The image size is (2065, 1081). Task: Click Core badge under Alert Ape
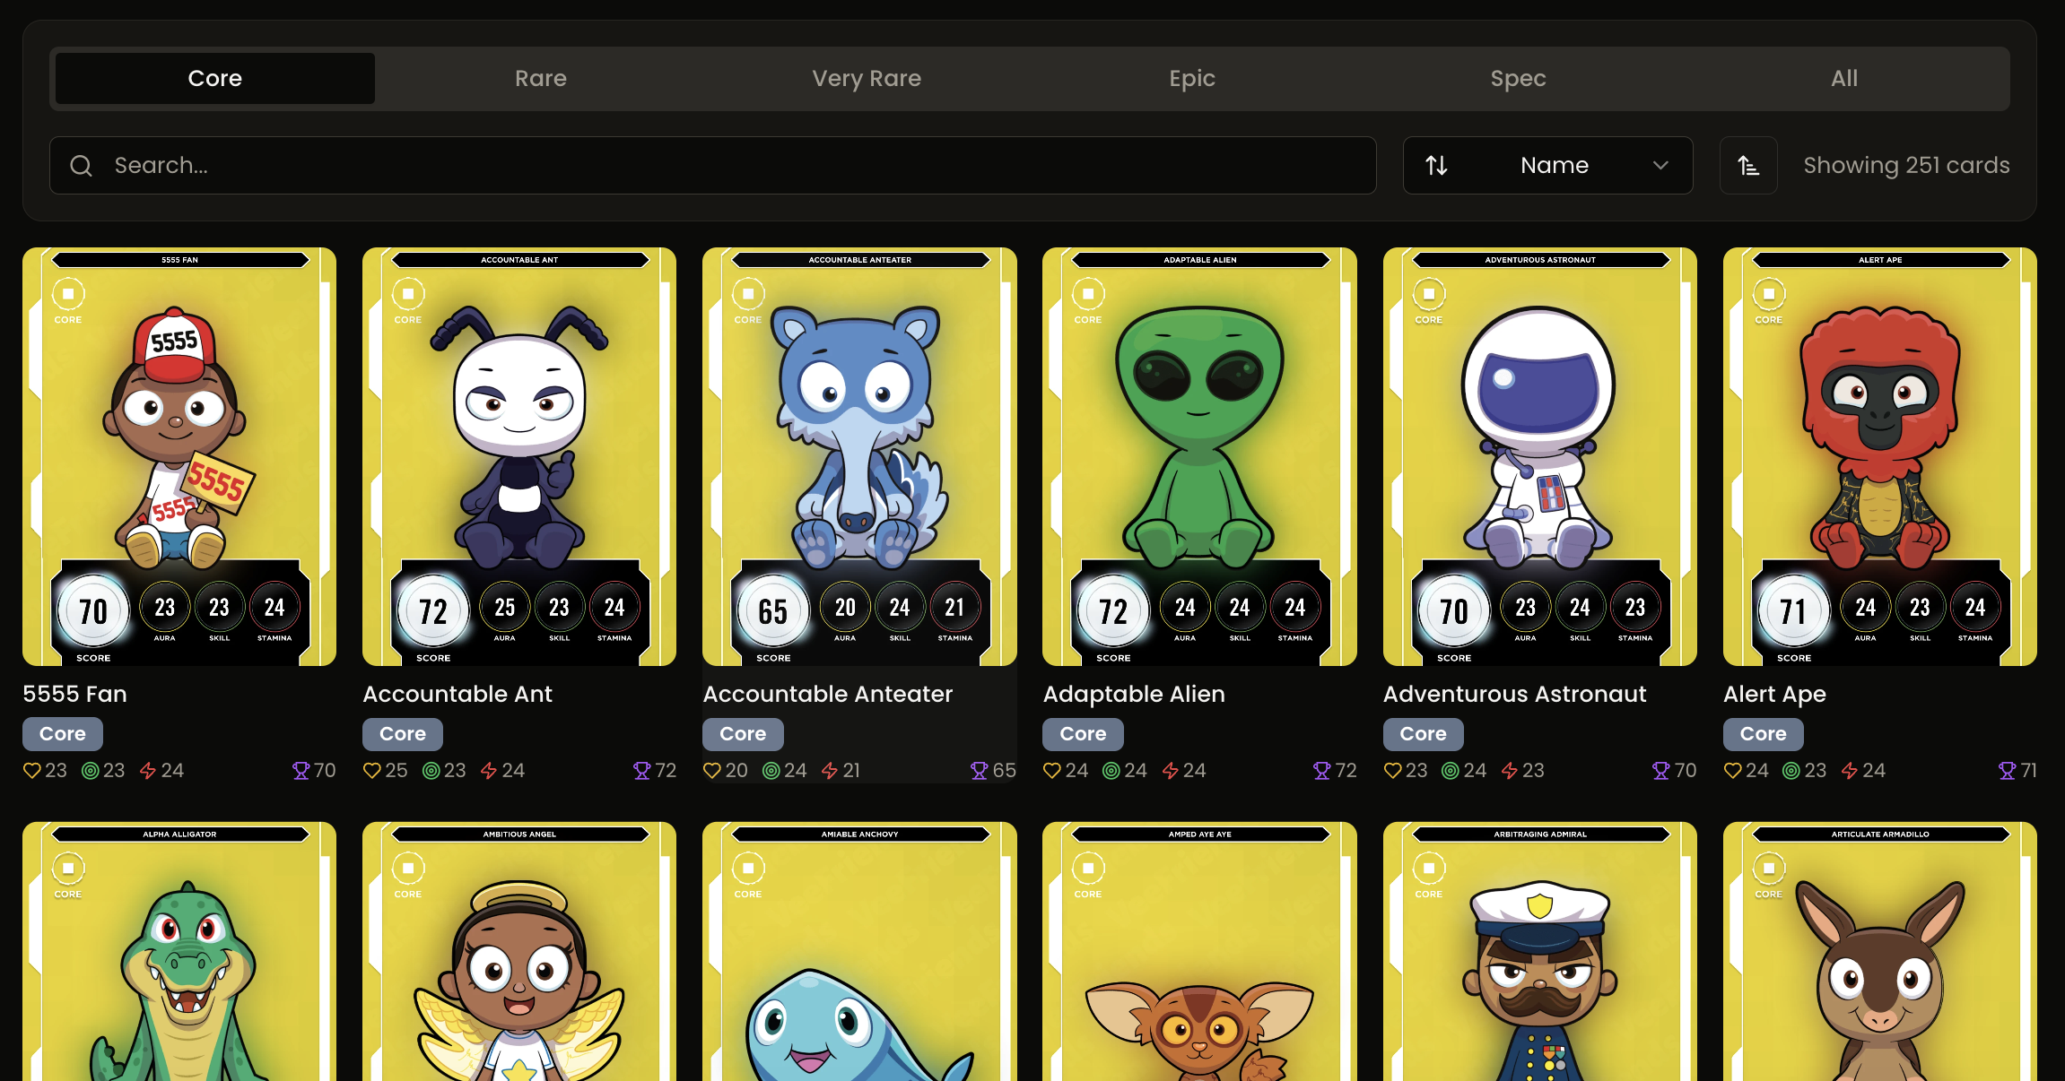tap(1763, 734)
